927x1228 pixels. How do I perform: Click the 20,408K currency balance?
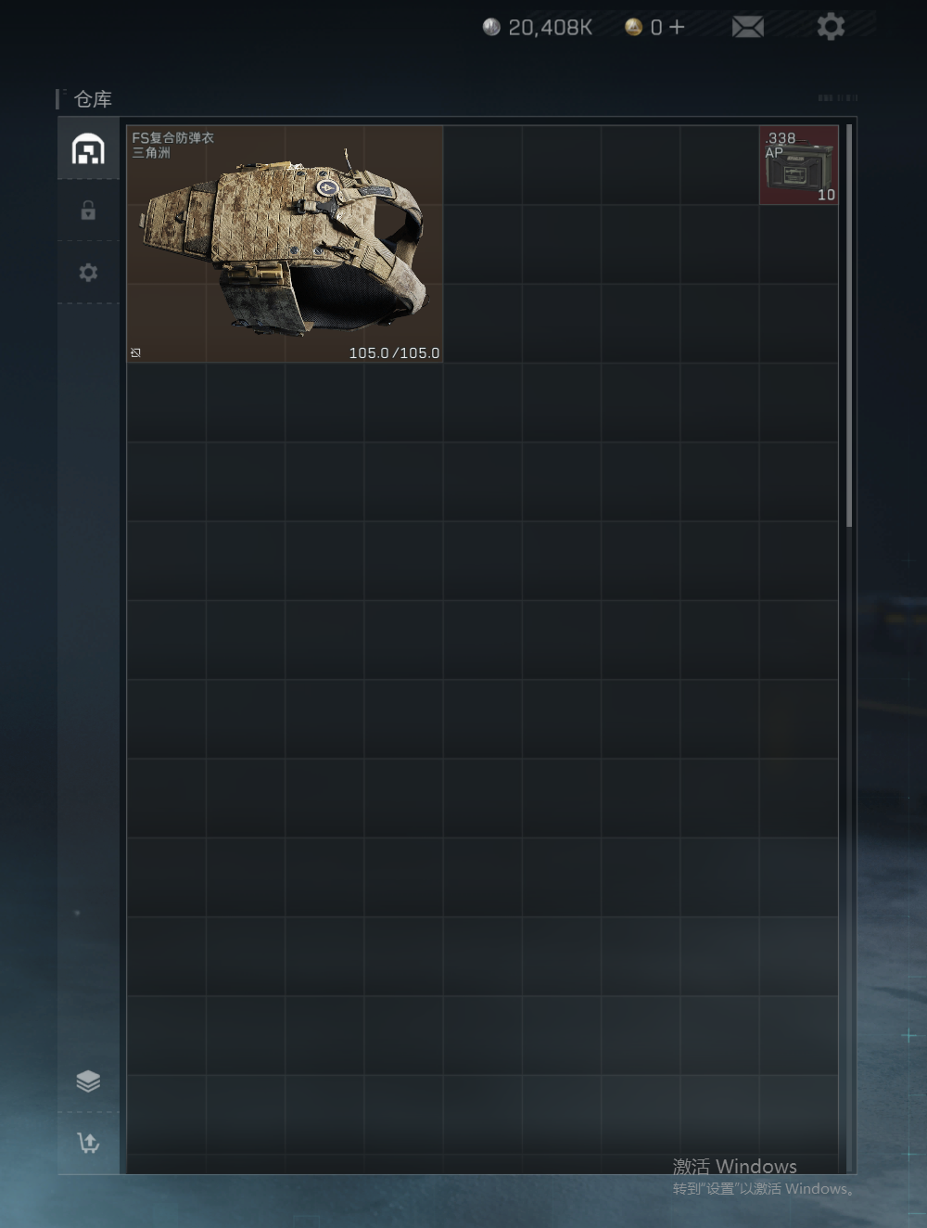tap(550, 28)
